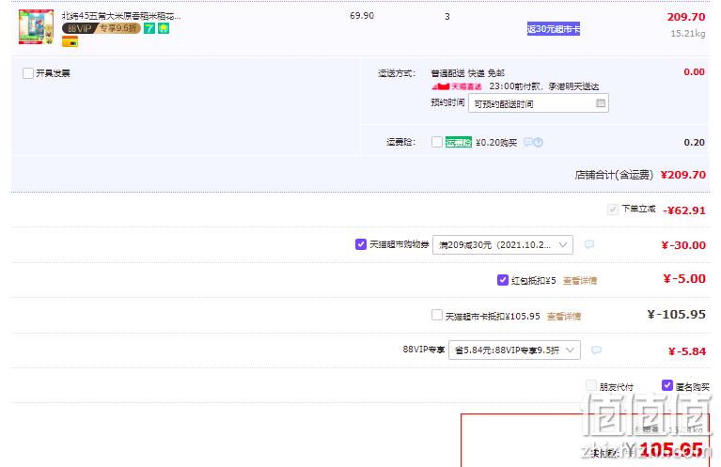721x467 pixels.
Task: Check the 天猫超市卡抵扣¥105.95 checkbox
Action: (x=437, y=316)
